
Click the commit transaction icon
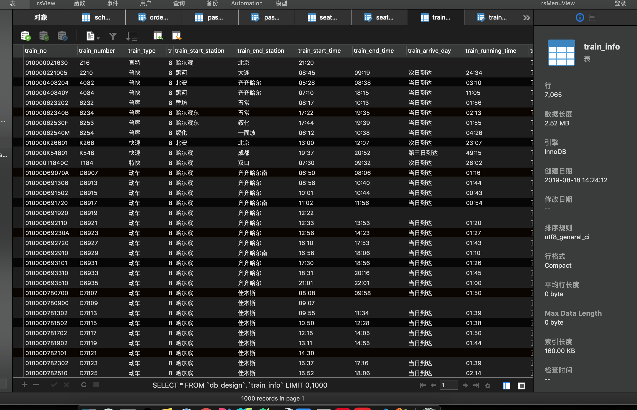click(44, 36)
